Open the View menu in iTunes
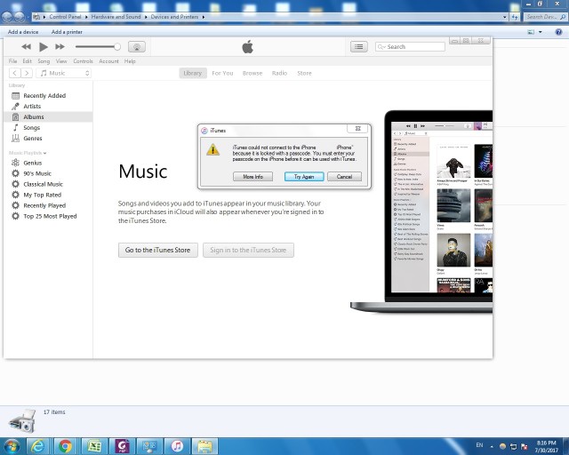 point(61,61)
